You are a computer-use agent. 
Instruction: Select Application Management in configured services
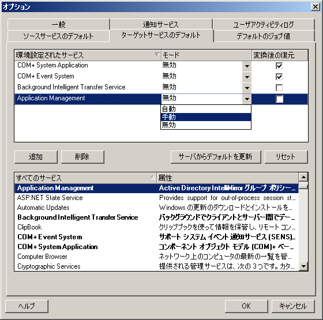(88, 99)
